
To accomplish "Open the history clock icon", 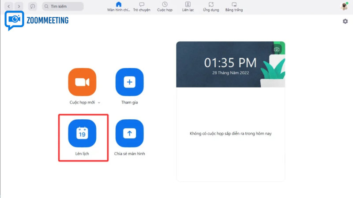I will tap(33, 6).
